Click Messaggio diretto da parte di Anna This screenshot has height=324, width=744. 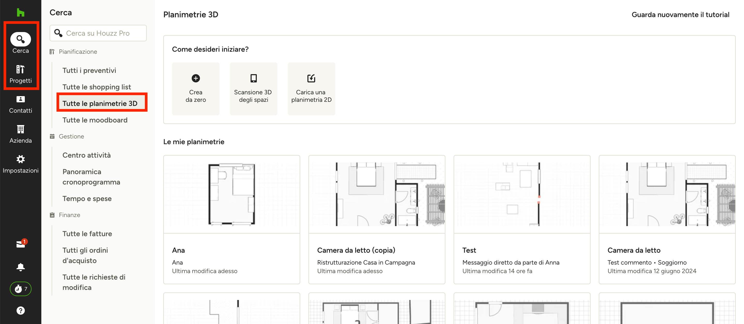tap(511, 263)
